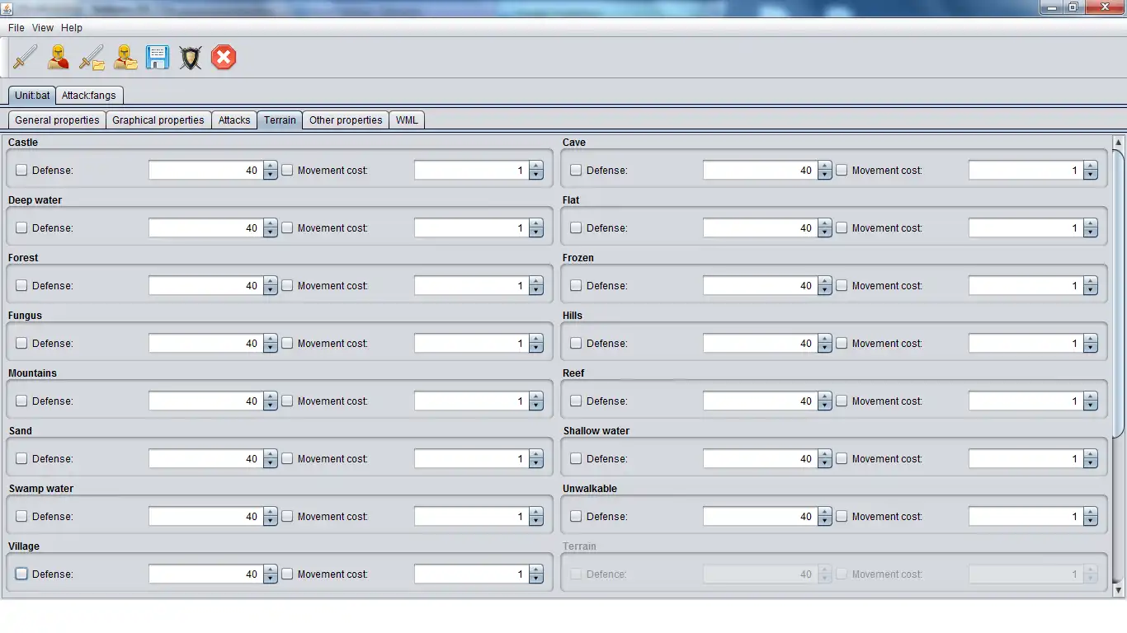Screen dimensions: 1127x633
Task: Click the scrollbar down arrow of terrain panel
Action: coord(1119,590)
